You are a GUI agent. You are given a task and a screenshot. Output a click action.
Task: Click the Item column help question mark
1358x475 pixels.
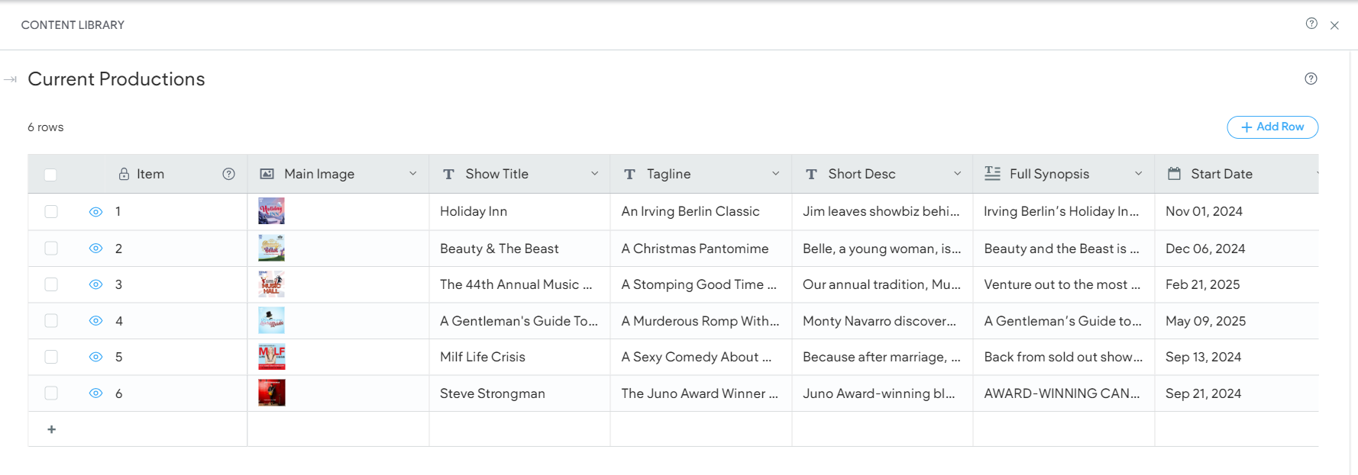[228, 174]
